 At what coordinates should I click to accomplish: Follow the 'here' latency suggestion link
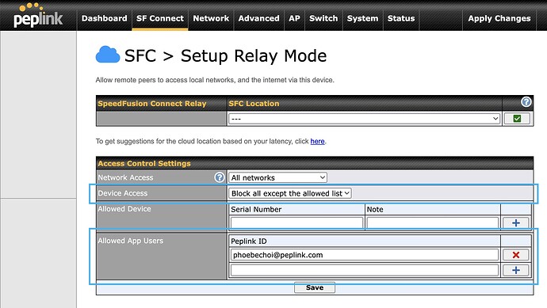(317, 141)
